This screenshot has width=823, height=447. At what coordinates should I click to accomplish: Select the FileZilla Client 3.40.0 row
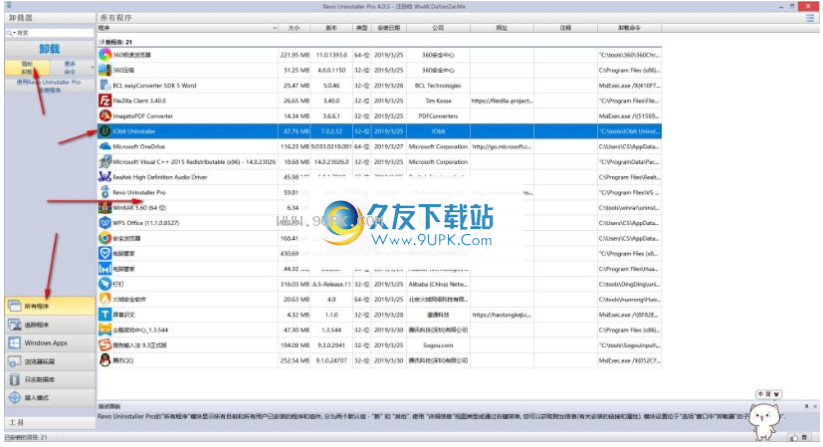click(x=379, y=101)
